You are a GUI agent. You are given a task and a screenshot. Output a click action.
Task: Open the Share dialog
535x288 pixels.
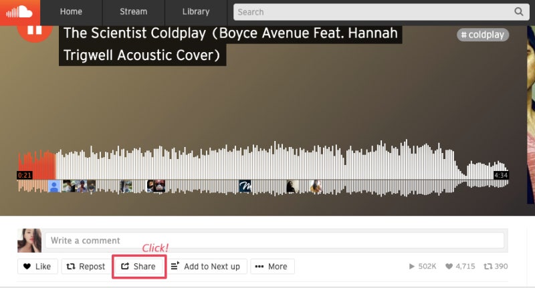[x=139, y=266]
